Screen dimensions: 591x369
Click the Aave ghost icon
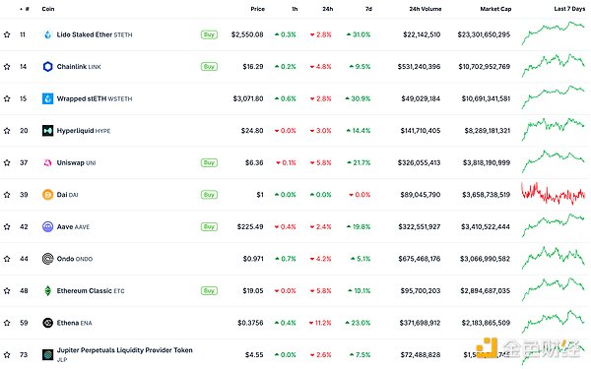[48, 226]
